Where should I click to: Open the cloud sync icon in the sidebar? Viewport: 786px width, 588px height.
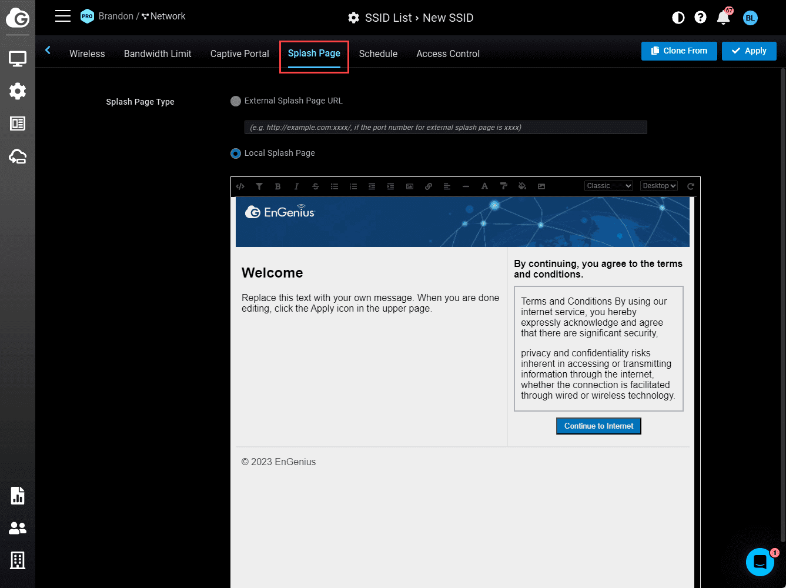click(x=18, y=156)
